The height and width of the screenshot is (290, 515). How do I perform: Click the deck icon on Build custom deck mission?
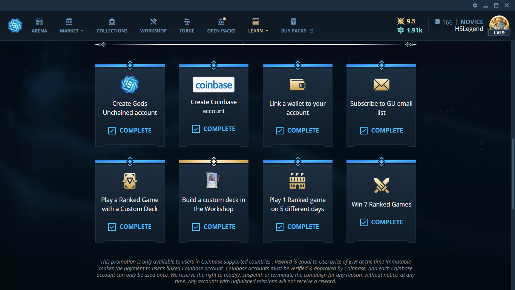tap(213, 180)
